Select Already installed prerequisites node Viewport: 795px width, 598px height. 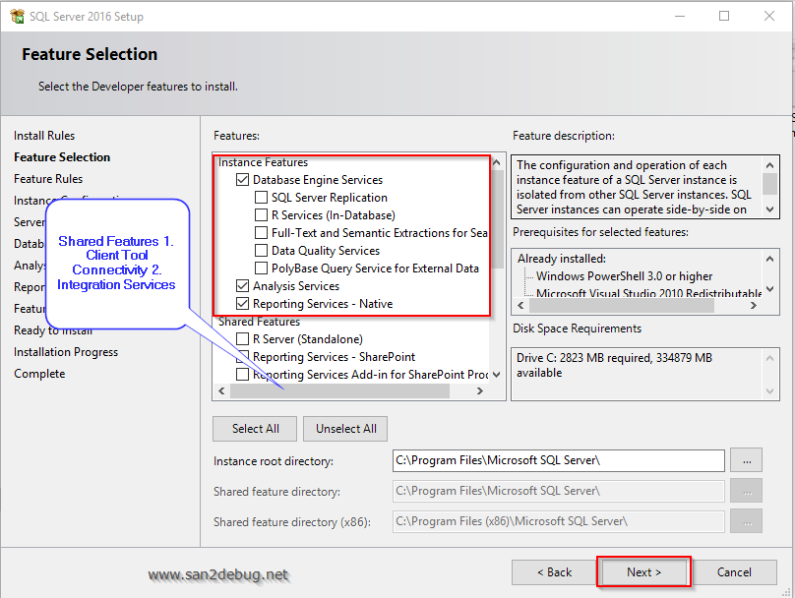pyautogui.click(x=562, y=259)
